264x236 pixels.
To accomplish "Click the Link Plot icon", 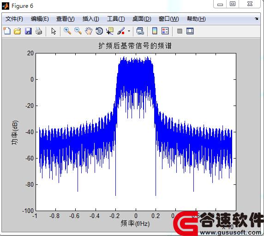I will [x=140, y=31].
